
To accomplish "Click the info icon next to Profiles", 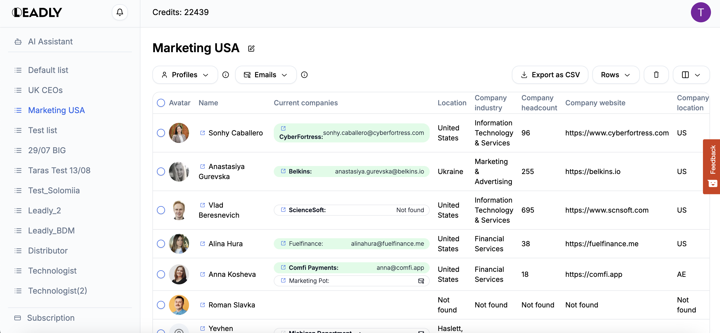I will point(226,75).
